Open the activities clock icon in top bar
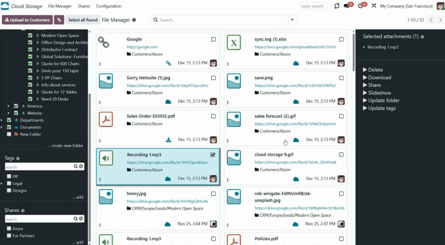445x245 pixels. (x=360, y=6)
